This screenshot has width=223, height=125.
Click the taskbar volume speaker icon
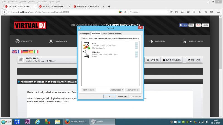(207, 122)
